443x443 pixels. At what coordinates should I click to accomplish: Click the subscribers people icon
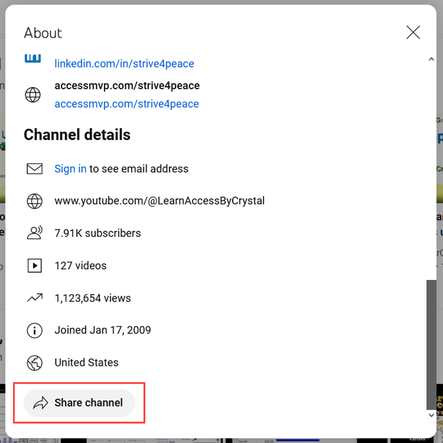tap(34, 233)
